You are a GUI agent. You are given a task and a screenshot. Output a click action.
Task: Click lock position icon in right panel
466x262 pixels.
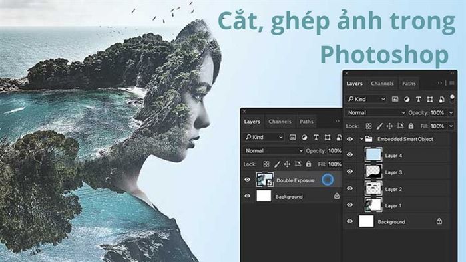(x=389, y=126)
